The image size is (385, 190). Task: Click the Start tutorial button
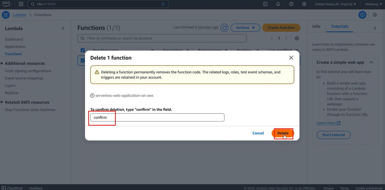334,135
